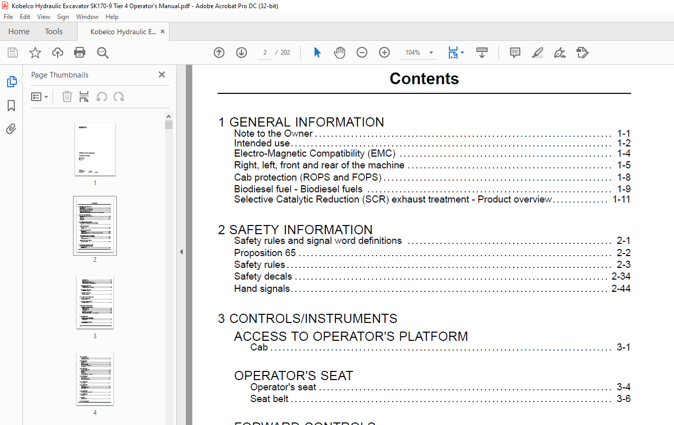Click 'Cab protection (ROPS and FOPS)' entry

tap(308, 178)
